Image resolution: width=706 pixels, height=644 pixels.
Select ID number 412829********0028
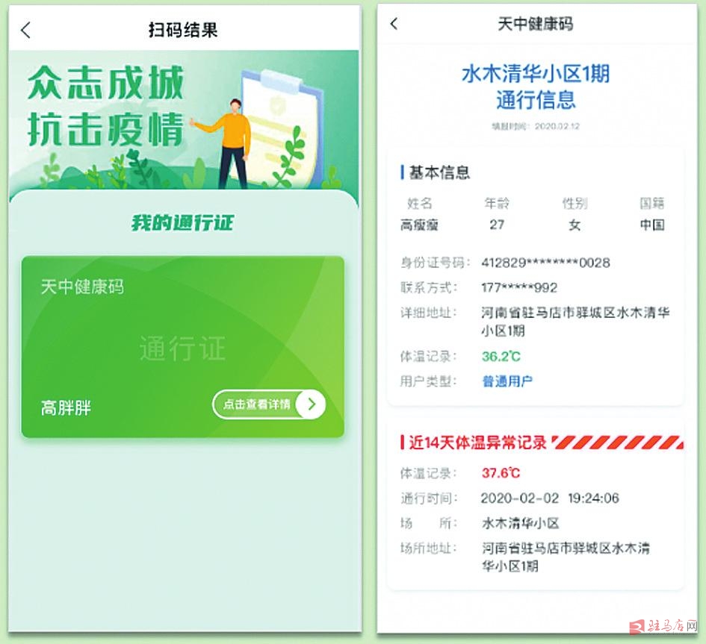point(545,263)
